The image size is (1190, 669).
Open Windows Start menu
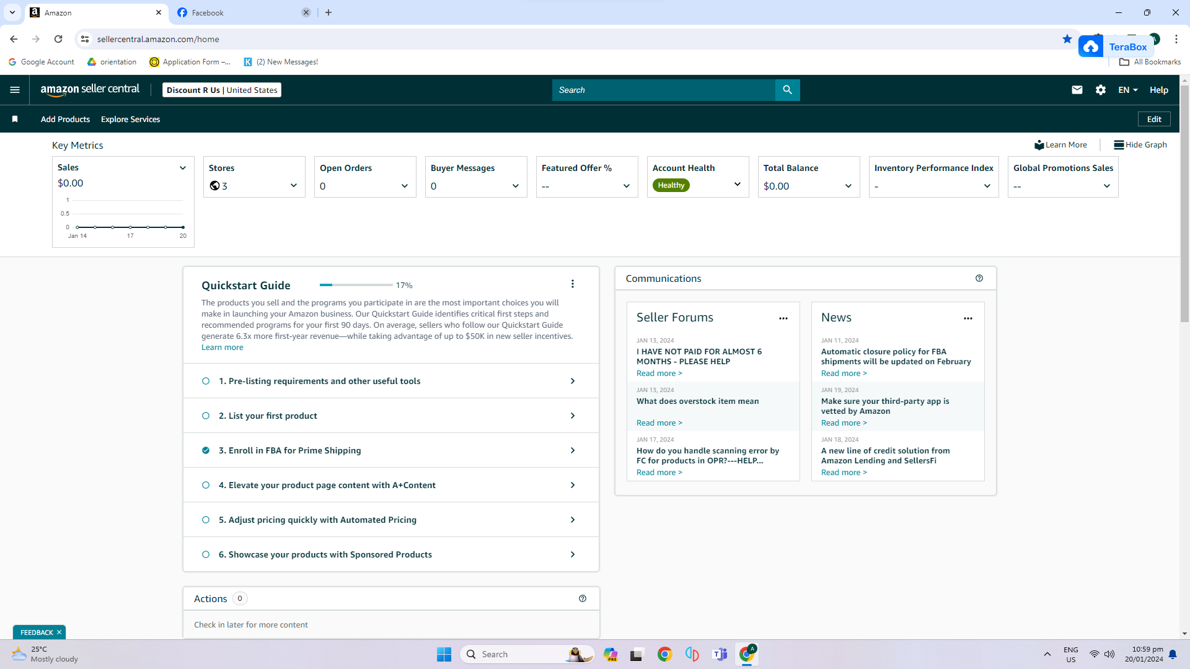point(444,654)
